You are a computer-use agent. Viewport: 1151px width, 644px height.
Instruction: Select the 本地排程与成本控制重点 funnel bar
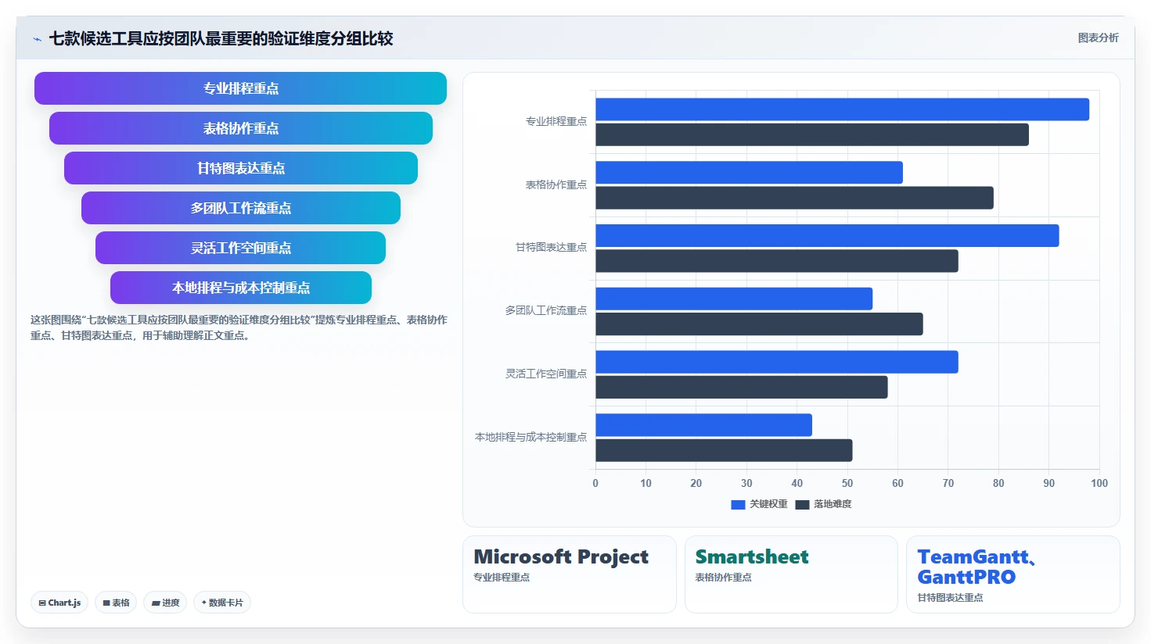[x=240, y=288]
